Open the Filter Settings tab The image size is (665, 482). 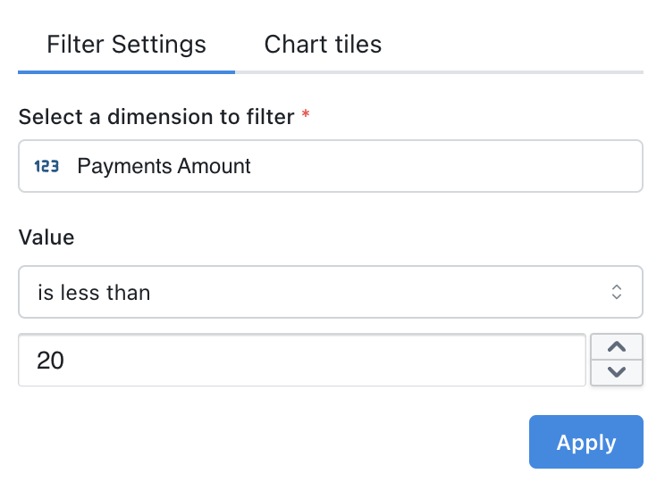pyautogui.click(x=126, y=44)
